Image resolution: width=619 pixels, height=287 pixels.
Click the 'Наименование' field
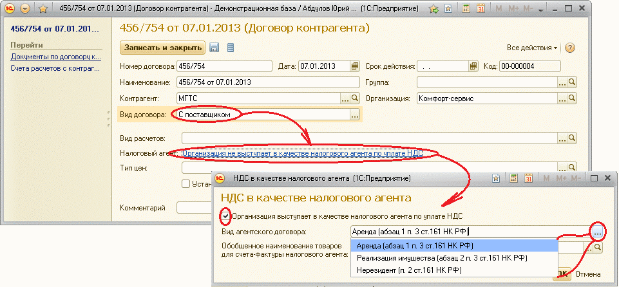tap(268, 82)
